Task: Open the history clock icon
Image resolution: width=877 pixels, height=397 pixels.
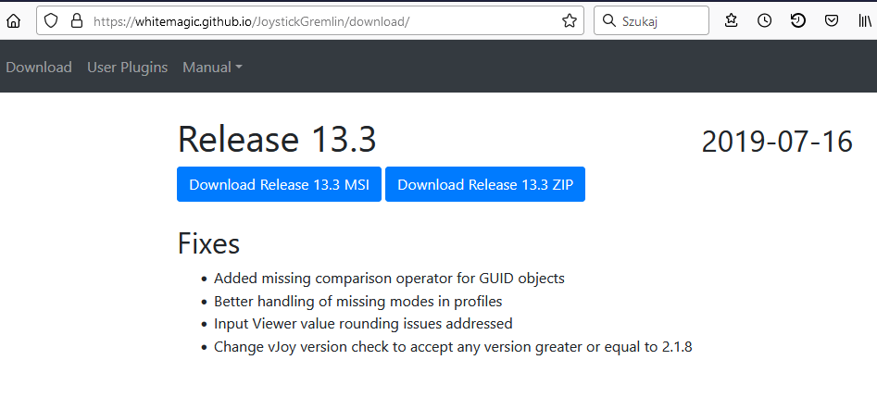Action: [x=765, y=20]
